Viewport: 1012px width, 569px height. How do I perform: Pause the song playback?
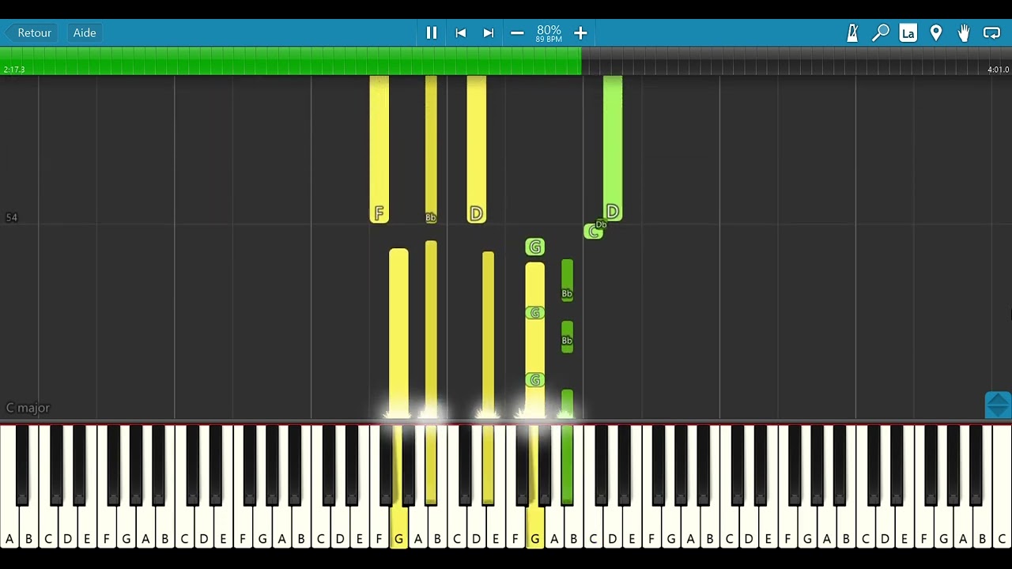coord(432,33)
